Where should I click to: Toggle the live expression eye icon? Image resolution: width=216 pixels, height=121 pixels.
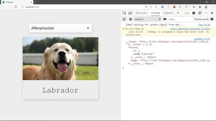click(x=165, y=19)
